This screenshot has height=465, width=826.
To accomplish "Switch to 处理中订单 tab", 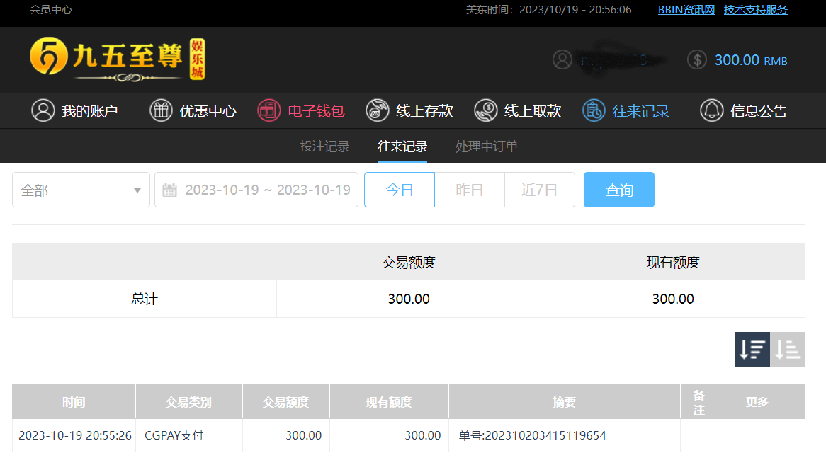I will pyautogui.click(x=487, y=147).
